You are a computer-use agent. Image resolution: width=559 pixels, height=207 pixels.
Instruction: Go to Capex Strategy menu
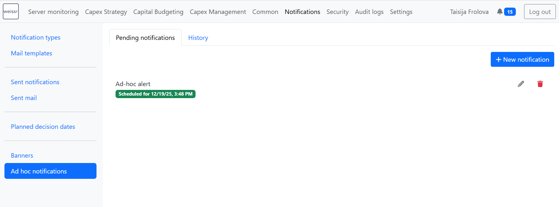[106, 12]
